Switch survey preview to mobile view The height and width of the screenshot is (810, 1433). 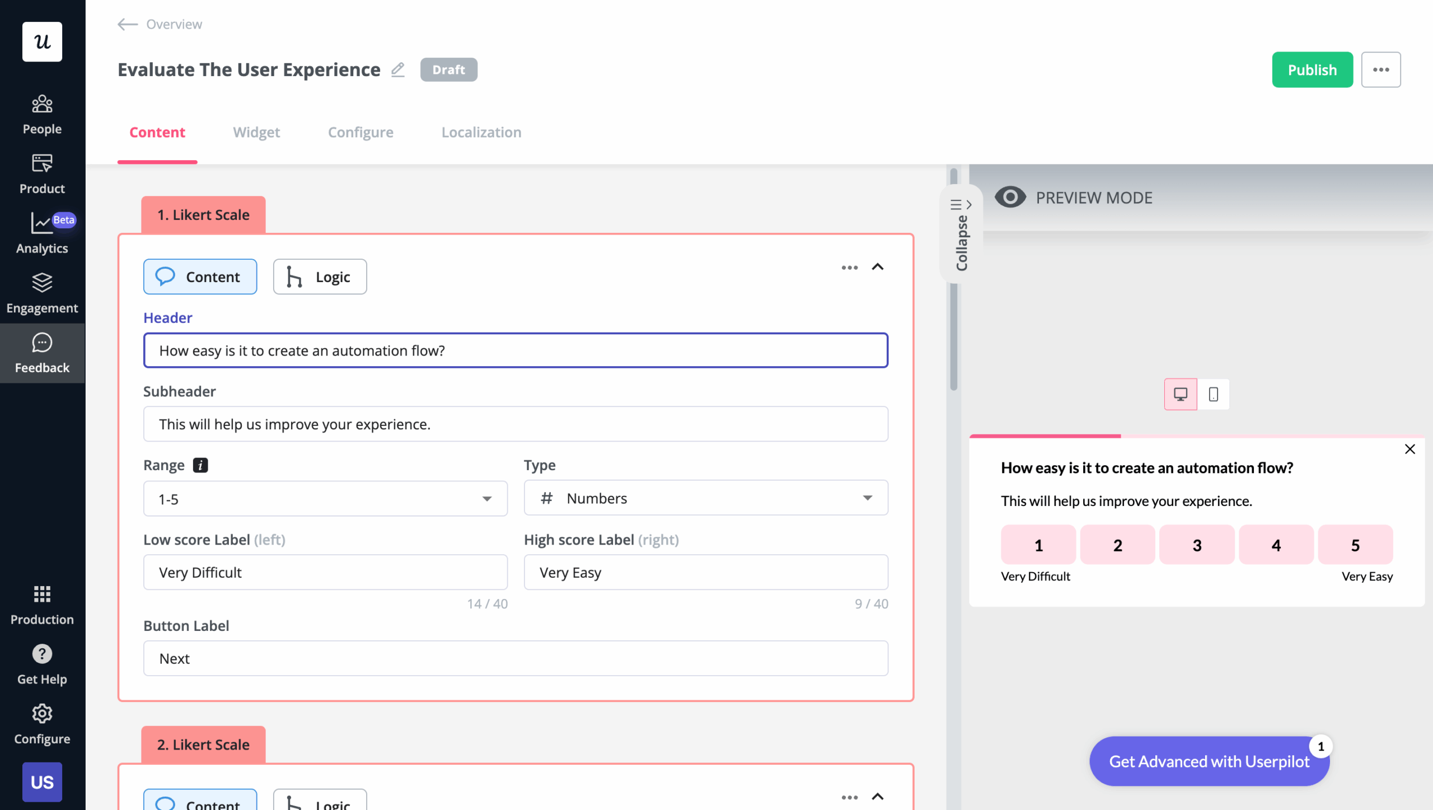click(1213, 394)
